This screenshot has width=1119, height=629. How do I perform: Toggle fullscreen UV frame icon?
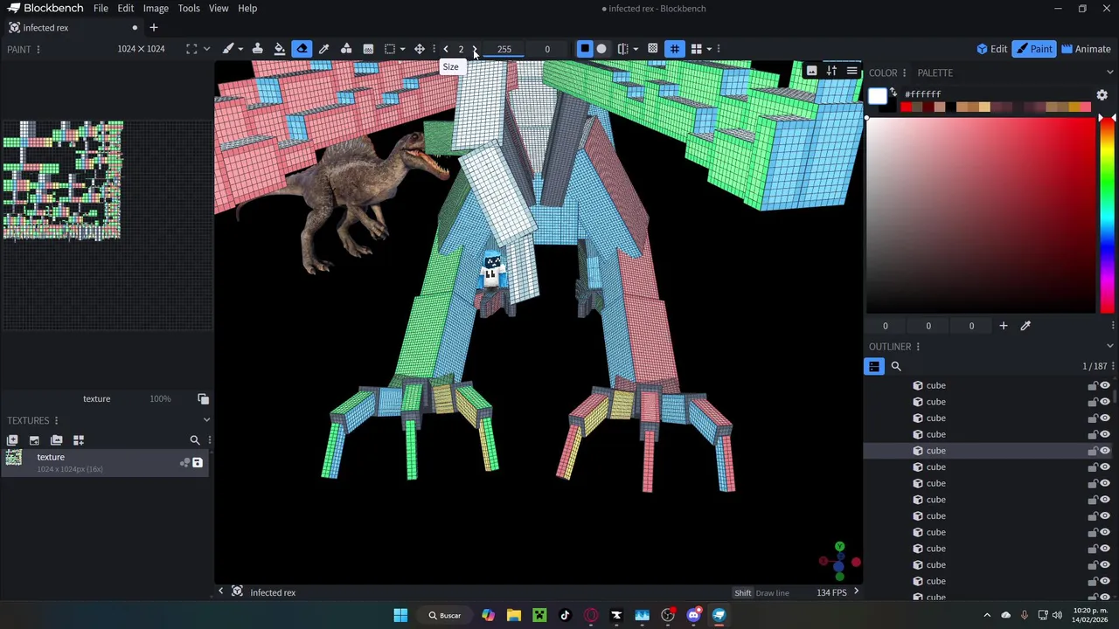pos(191,49)
